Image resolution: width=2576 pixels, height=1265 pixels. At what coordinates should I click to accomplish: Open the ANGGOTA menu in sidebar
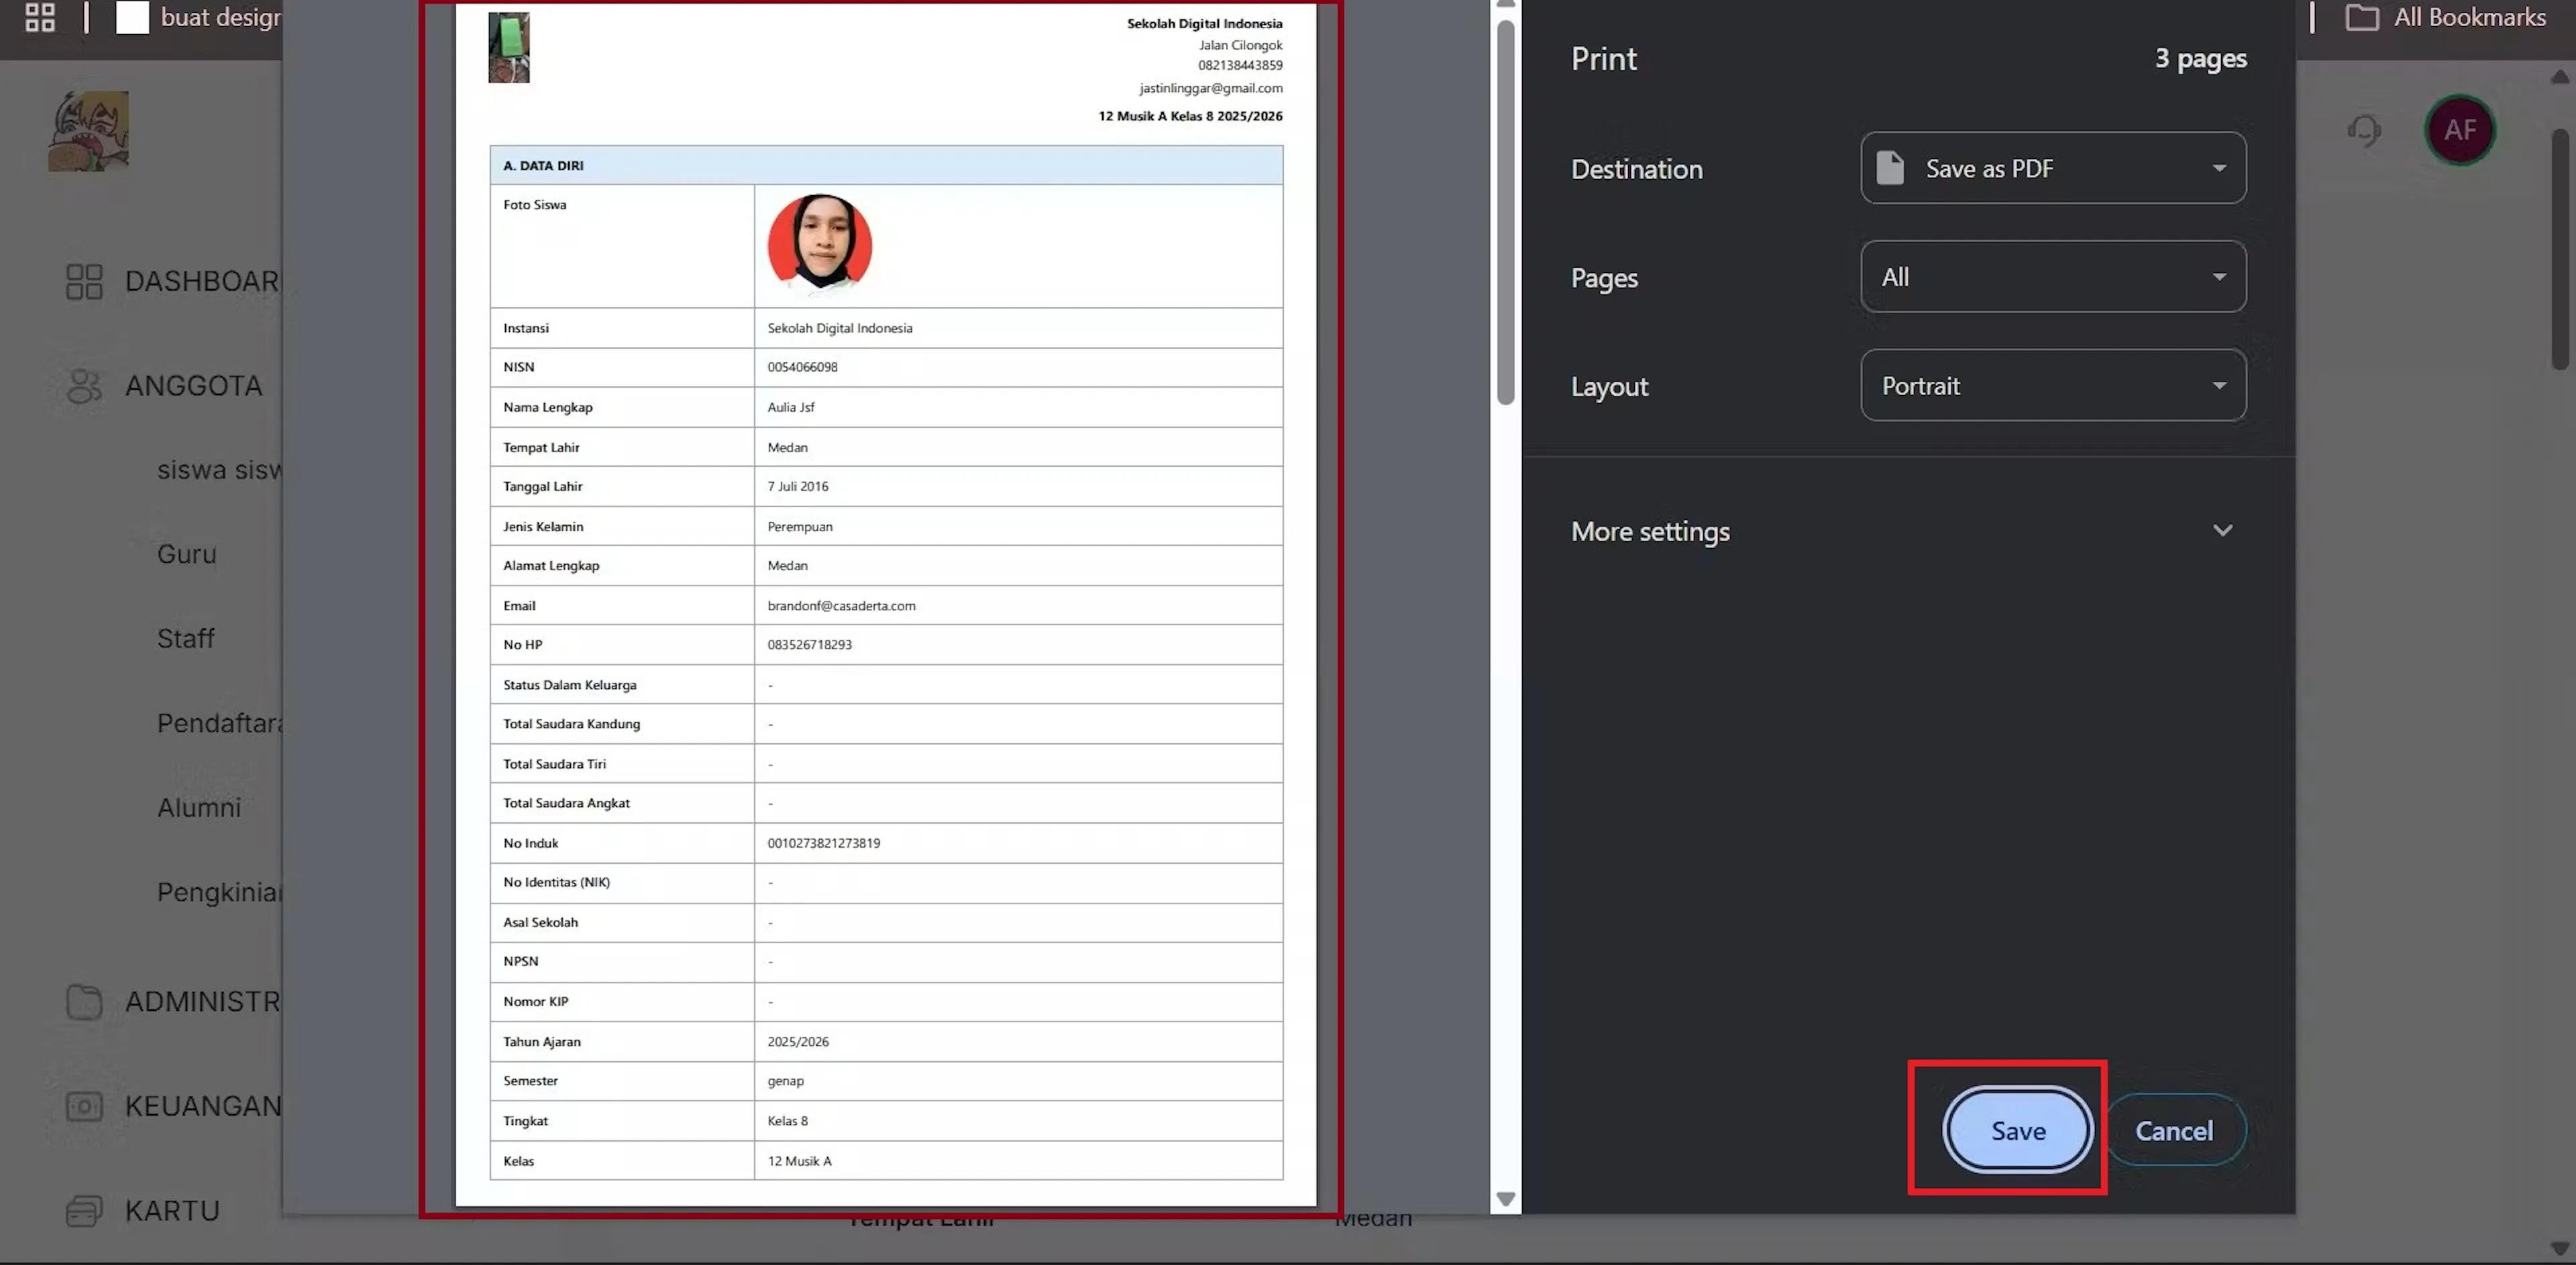[x=194, y=386]
